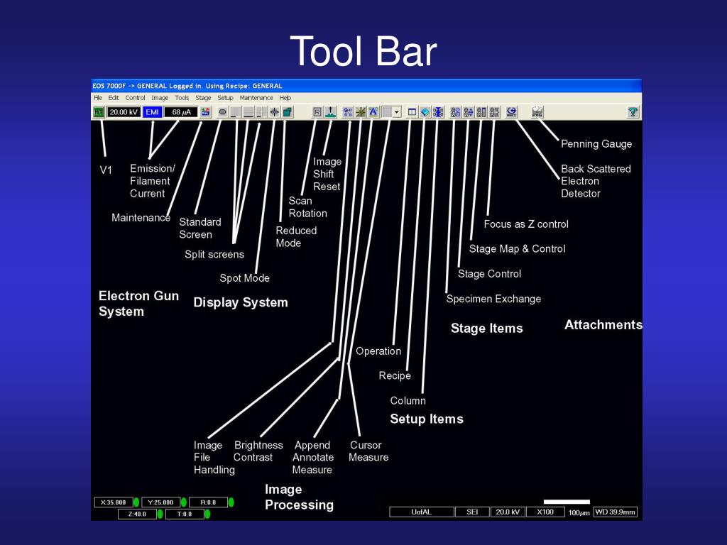Select the X:35.000 stage coordinate box
Screen dimensions: 727x545
[x=114, y=502]
